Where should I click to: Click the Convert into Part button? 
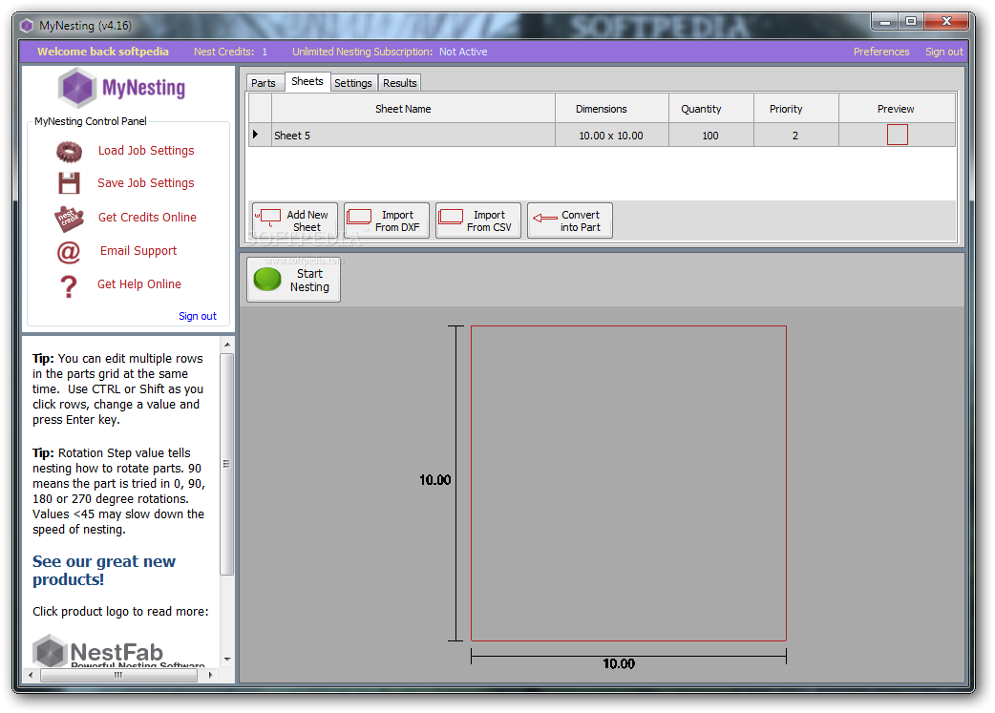(570, 220)
